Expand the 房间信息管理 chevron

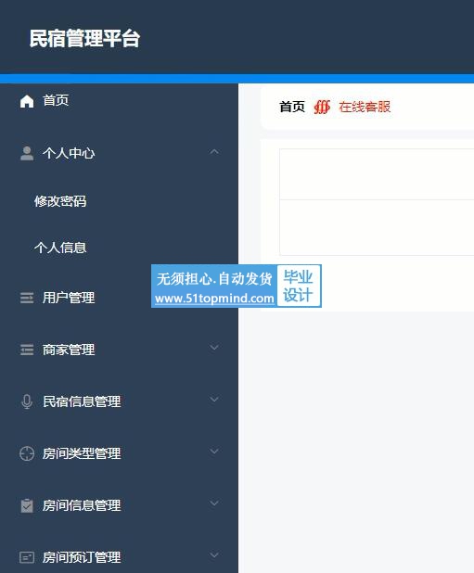point(214,503)
